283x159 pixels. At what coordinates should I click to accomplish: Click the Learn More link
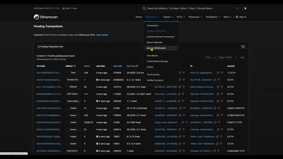pyautogui.click(x=102, y=35)
